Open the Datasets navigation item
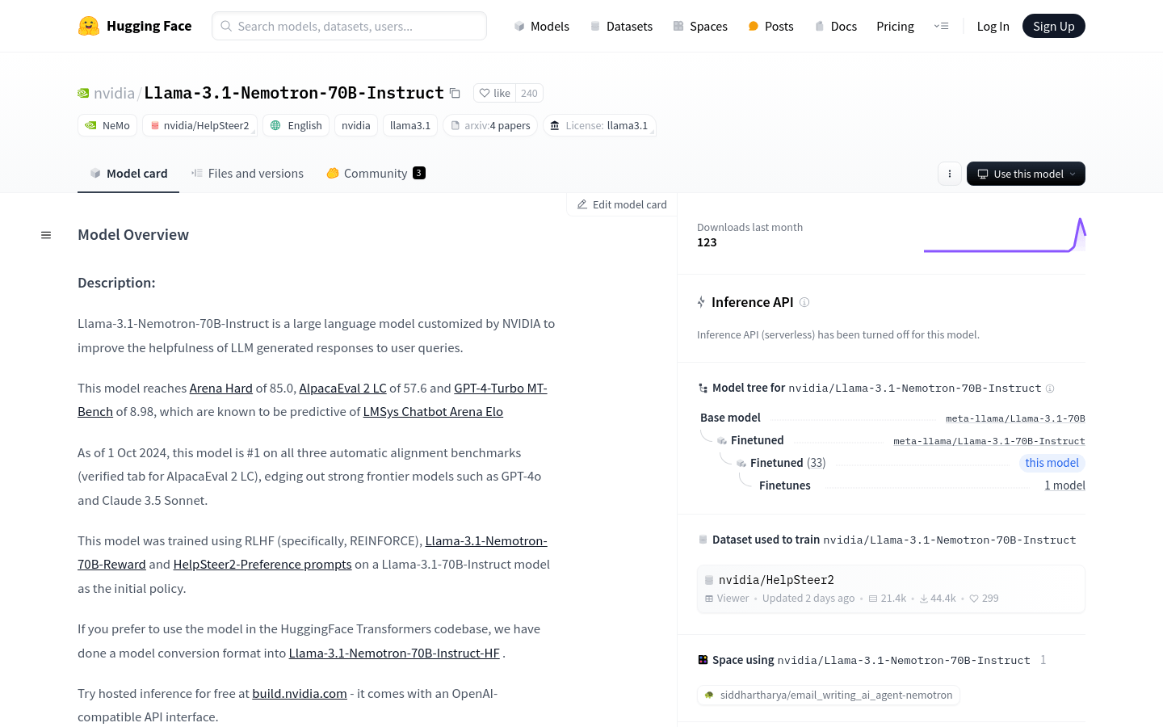 pyautogui.click(x=621, y=26)
